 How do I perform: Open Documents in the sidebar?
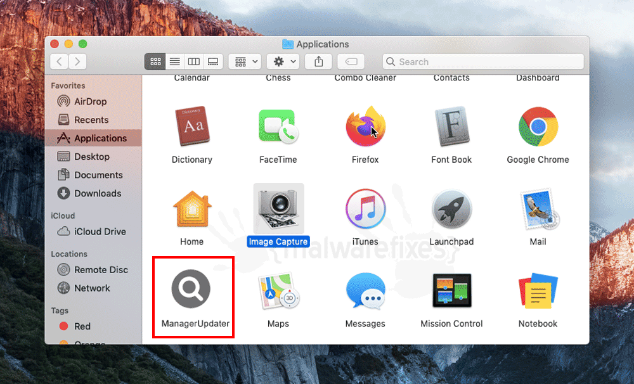93,175
